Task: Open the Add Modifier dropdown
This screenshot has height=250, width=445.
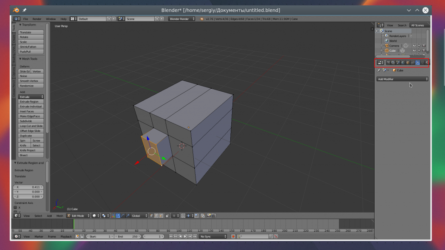Action: [402, 79]
